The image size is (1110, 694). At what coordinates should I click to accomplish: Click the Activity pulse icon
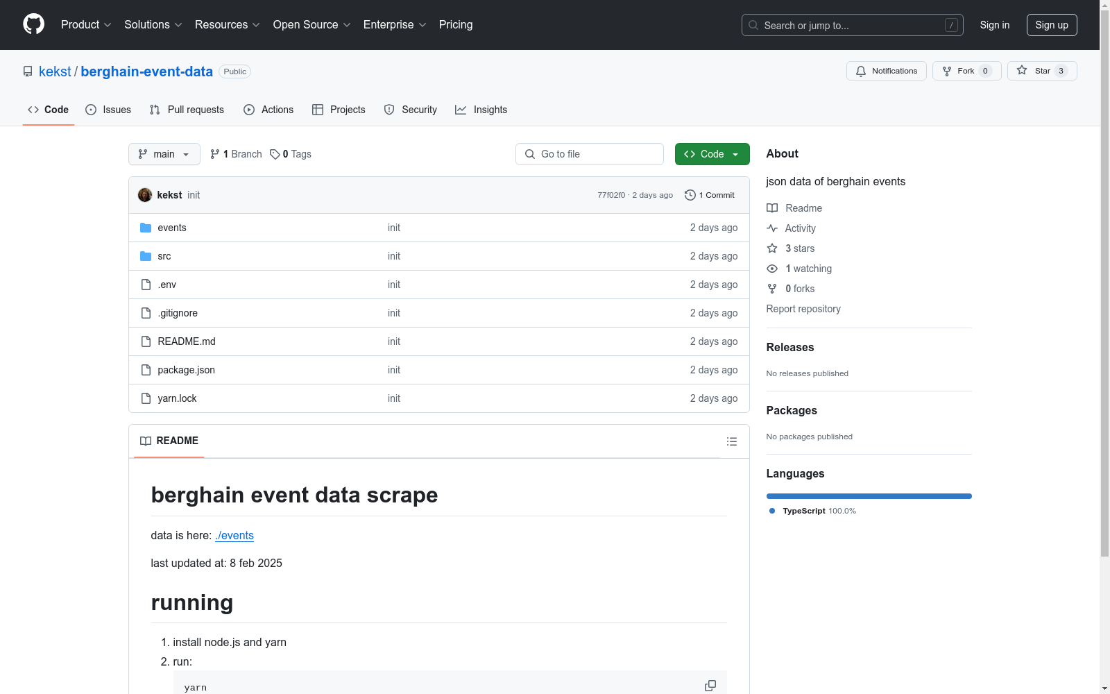click(772, 228)
